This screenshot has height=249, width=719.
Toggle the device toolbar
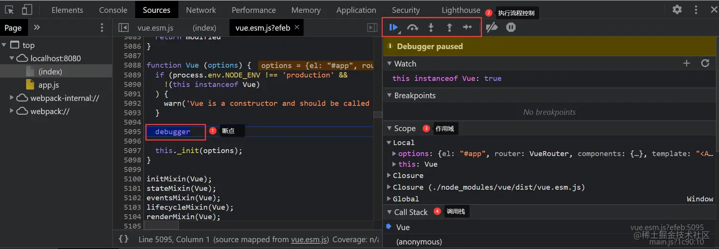pyautogui.click(x=27, y=9)
